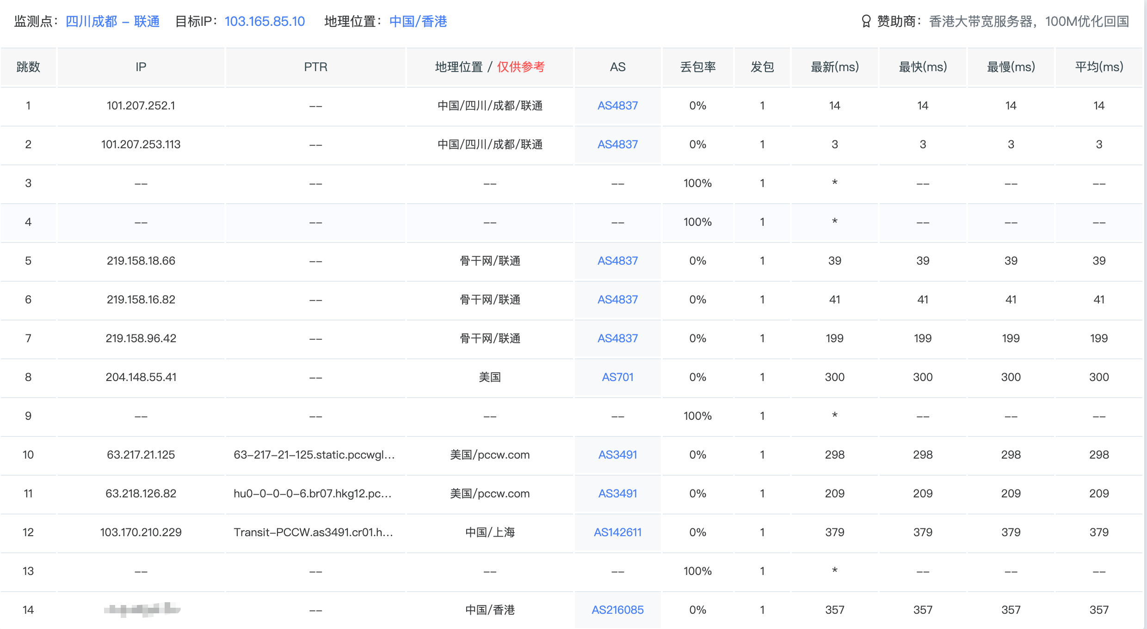The width and height of the screenshot is (1147, 629).
Task: Click 中国/四川/成都/联通 in hop 1 row
Action: [x=490, y=106]
